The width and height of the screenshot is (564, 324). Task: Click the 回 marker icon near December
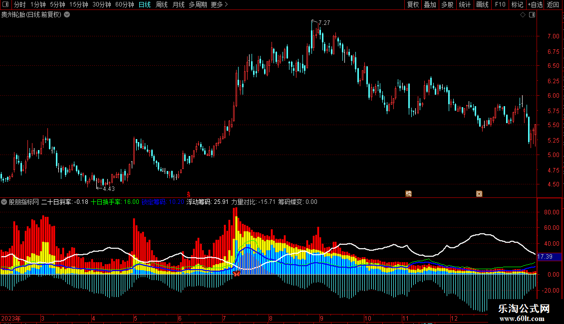click(x=479, y=194)
